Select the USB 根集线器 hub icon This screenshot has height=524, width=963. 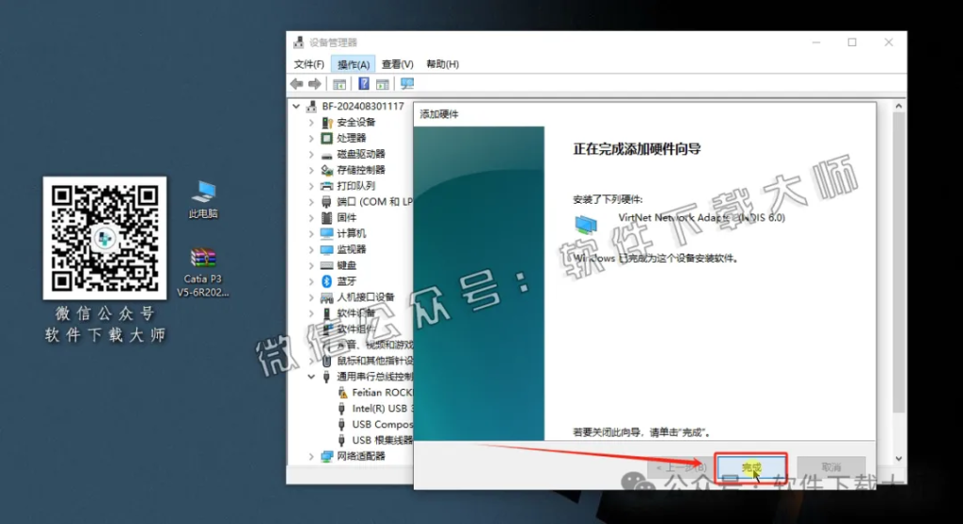point(341,439)
